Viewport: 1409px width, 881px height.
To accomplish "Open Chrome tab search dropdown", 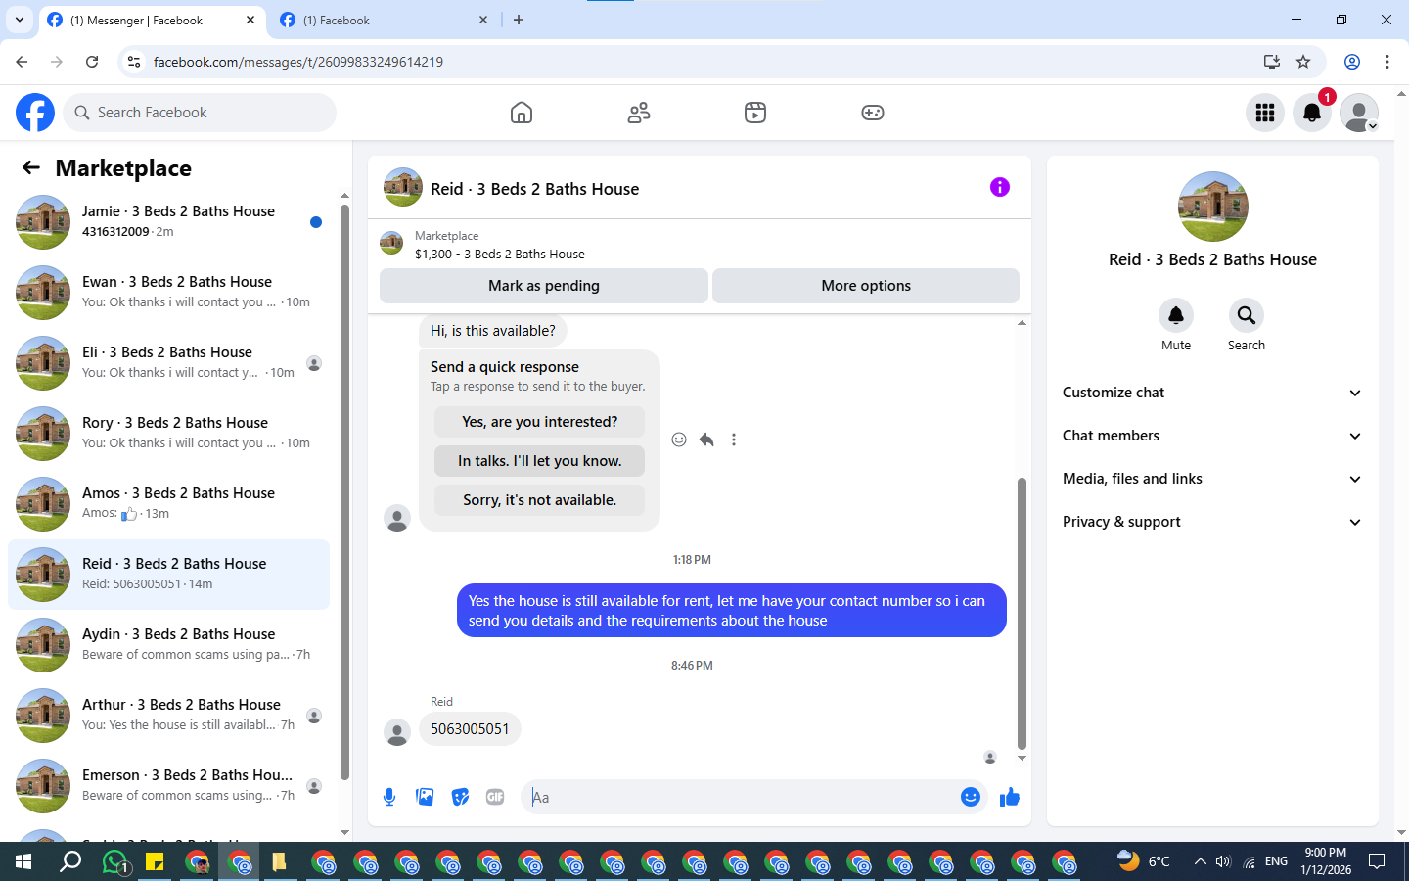I will click(x=20, y=20).
